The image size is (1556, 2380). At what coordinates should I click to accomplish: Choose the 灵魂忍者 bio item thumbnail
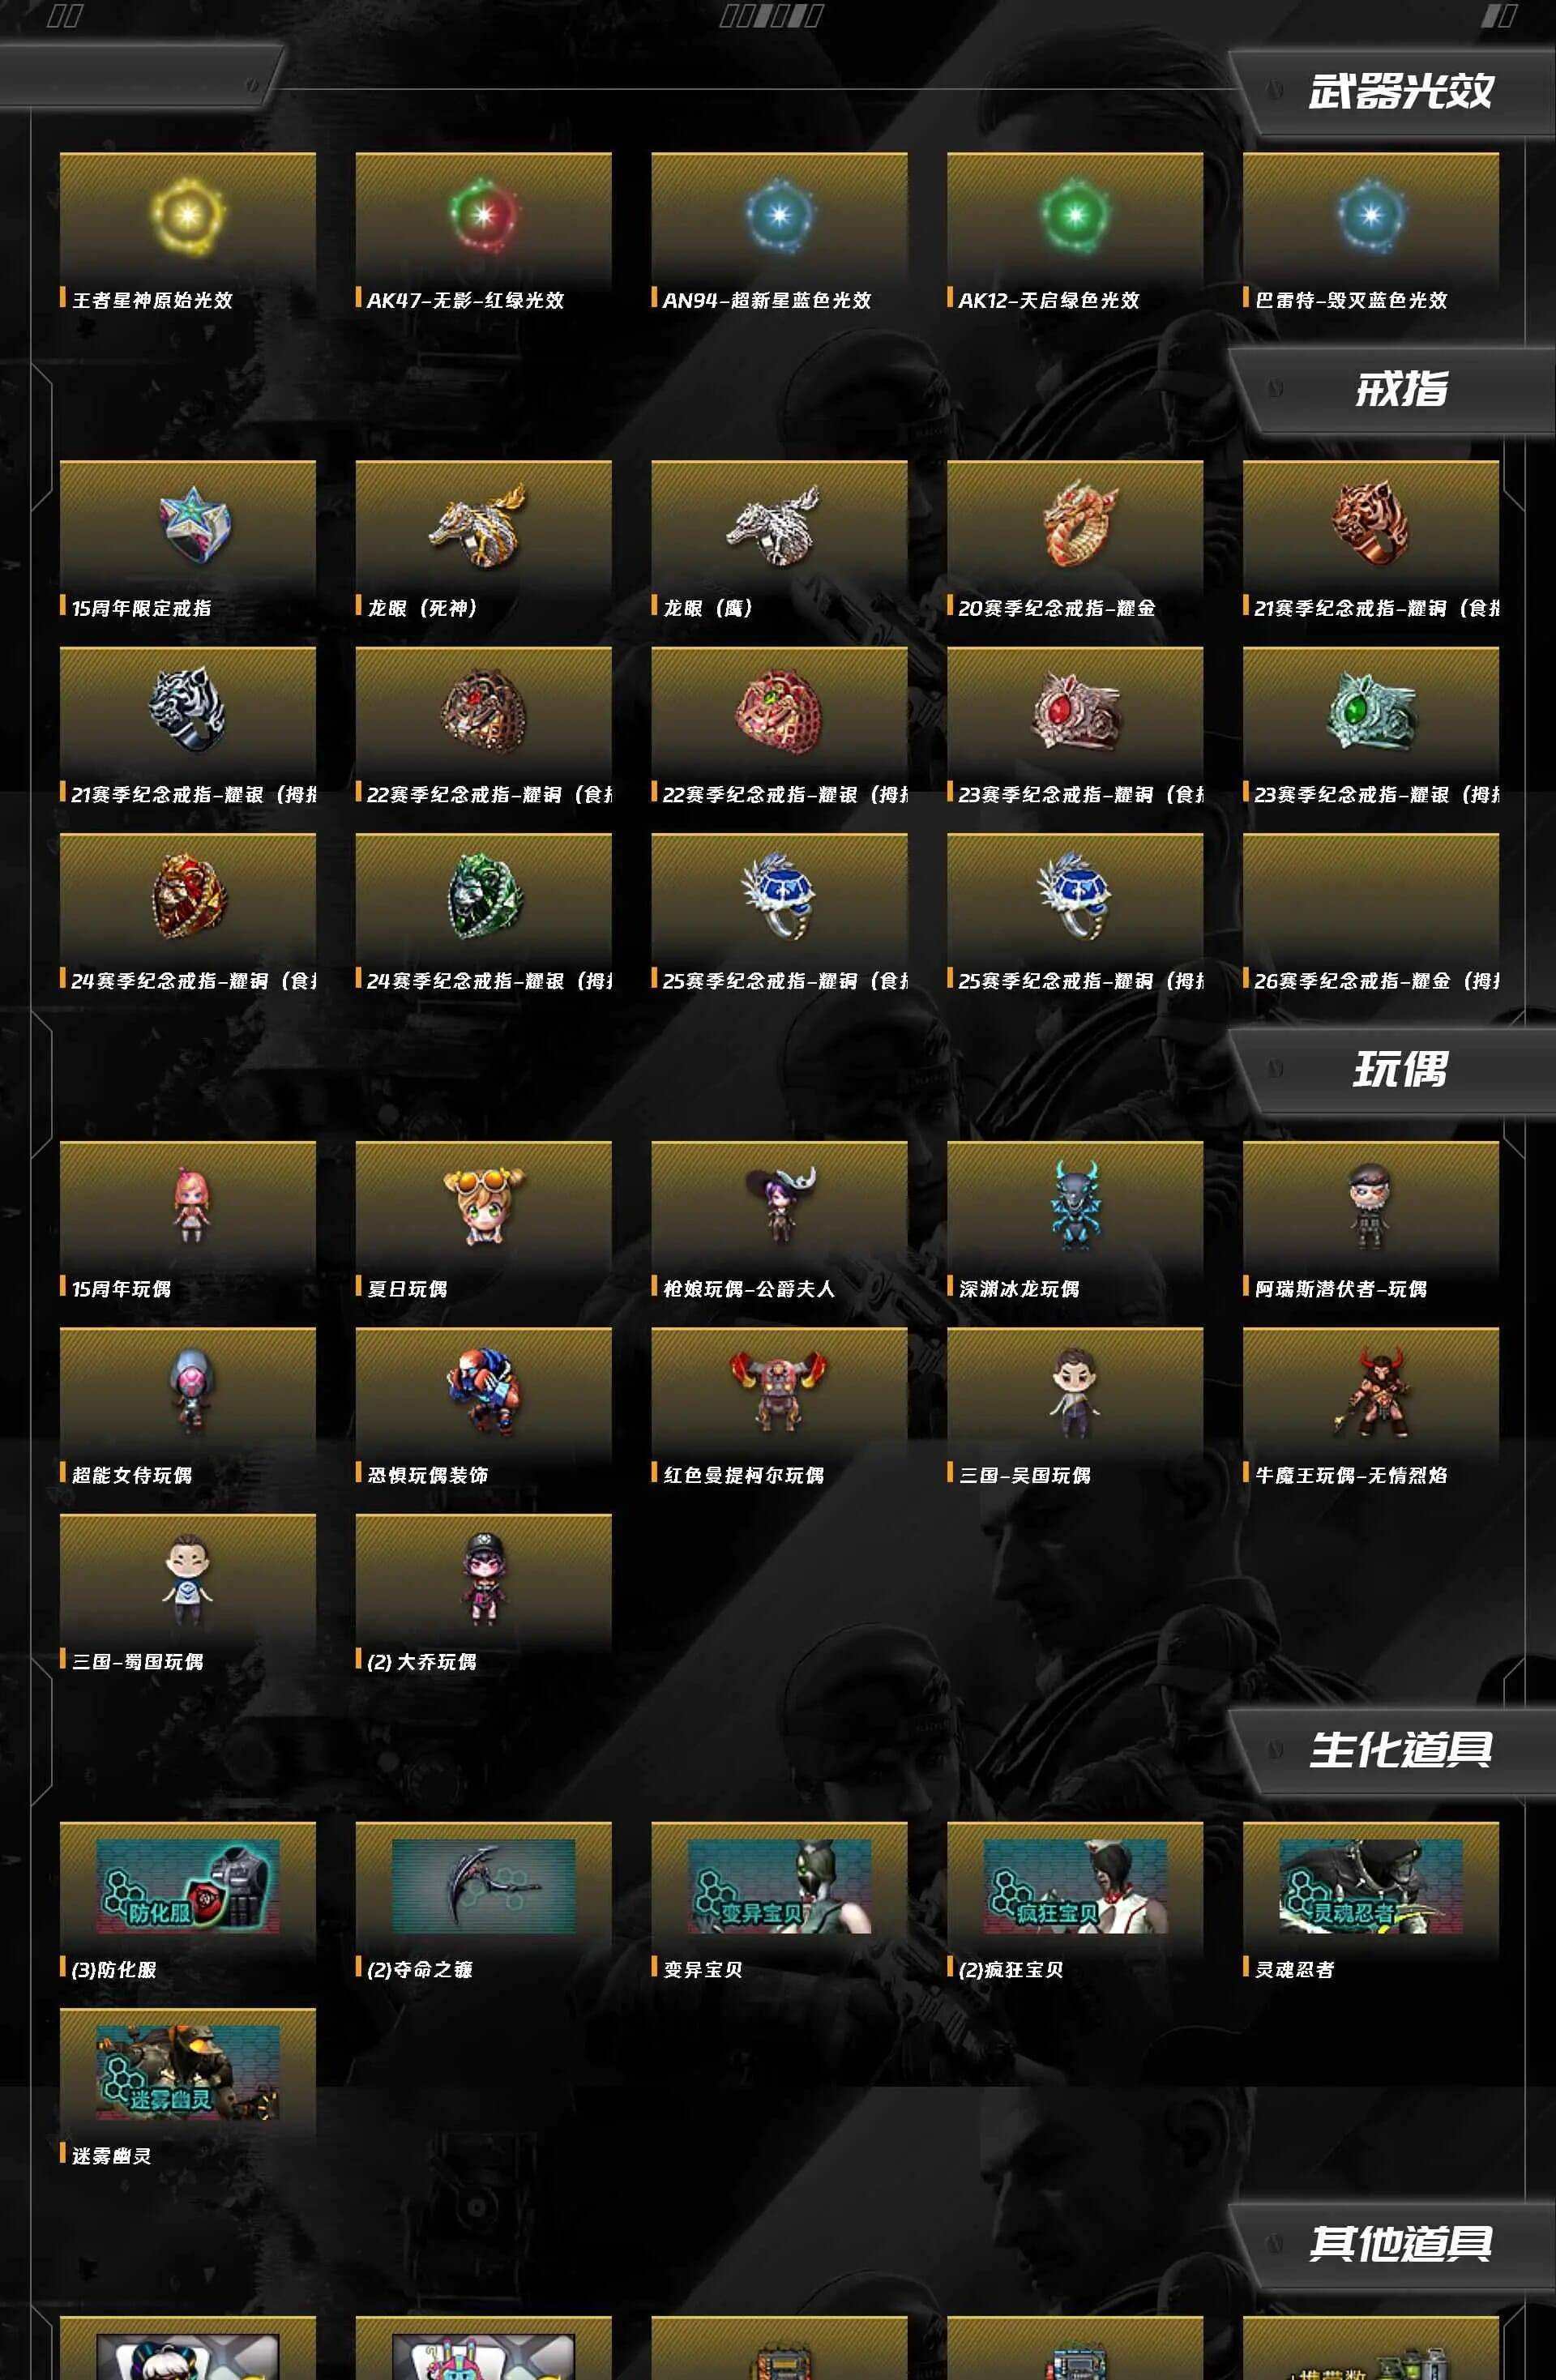1371,1886
